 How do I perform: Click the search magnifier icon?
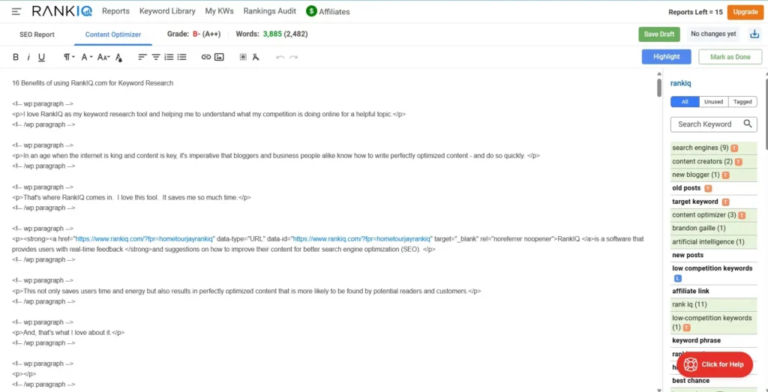[x=748, y=124]
